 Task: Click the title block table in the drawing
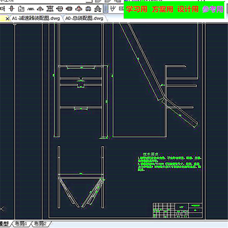[178, 210]
